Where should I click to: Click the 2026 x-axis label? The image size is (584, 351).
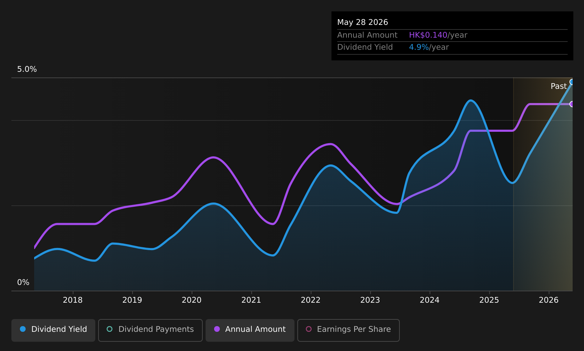(x=549, y=300)
